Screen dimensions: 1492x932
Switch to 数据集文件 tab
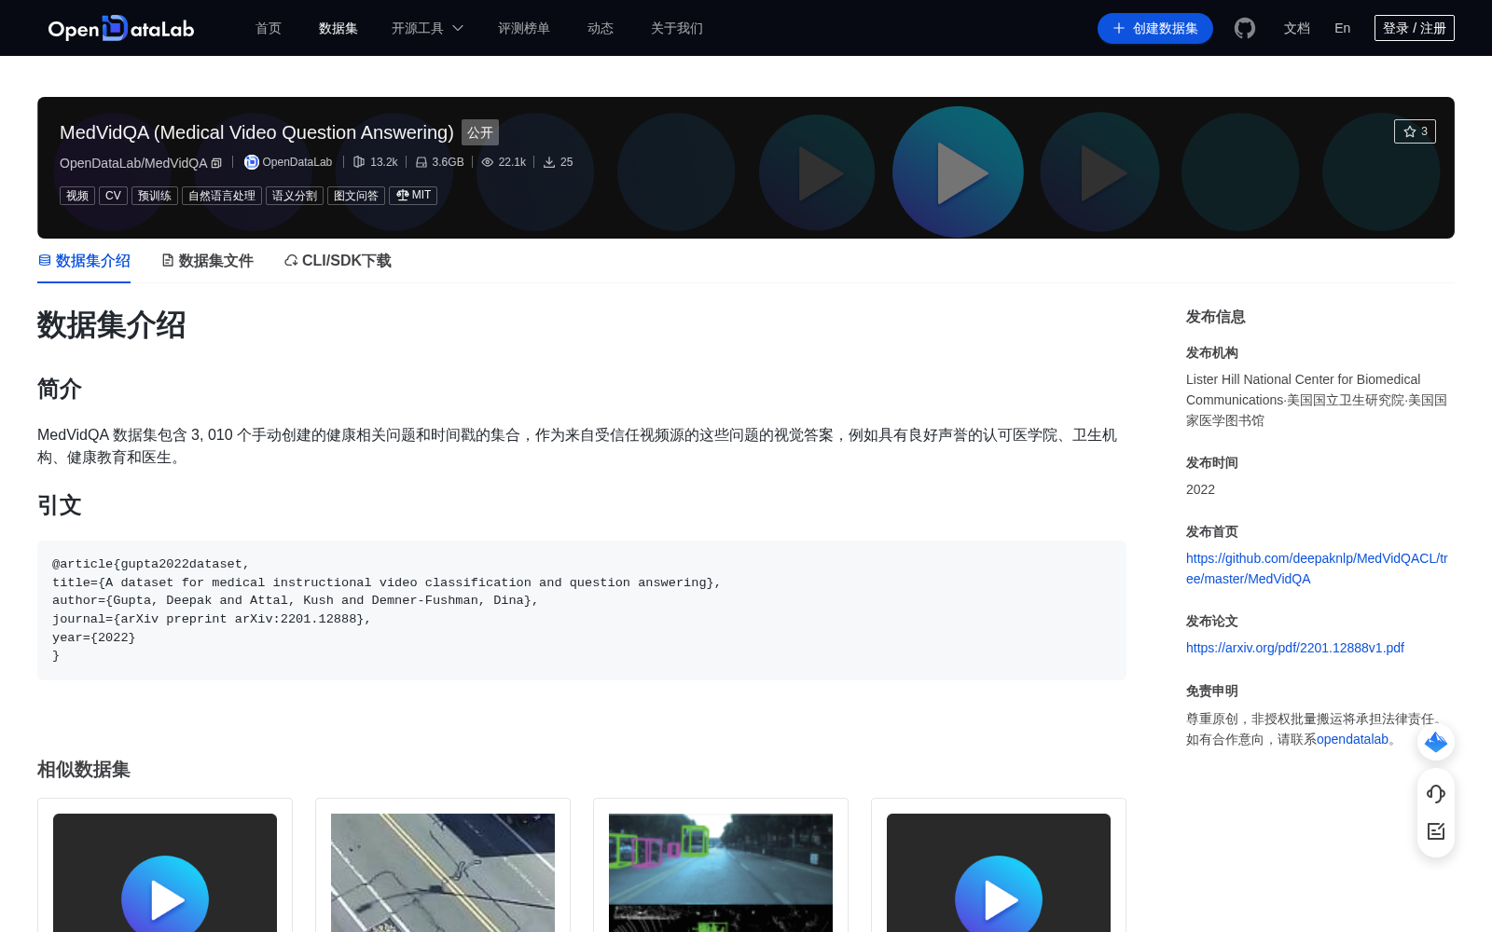(x=207, y=261)
